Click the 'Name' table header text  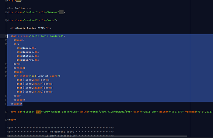point(25,48)
